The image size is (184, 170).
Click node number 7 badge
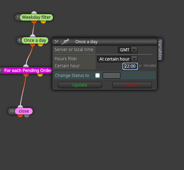(18, 17)
